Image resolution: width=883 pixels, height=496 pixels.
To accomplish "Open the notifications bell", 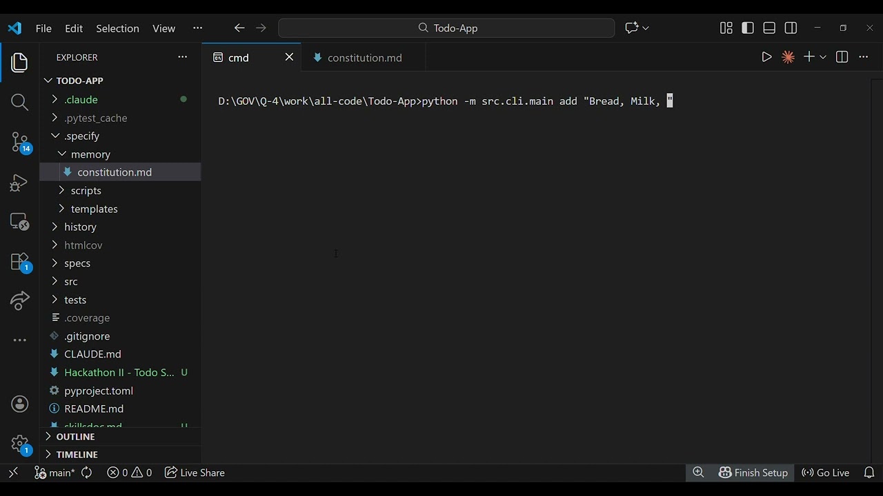I will [869, 473].
